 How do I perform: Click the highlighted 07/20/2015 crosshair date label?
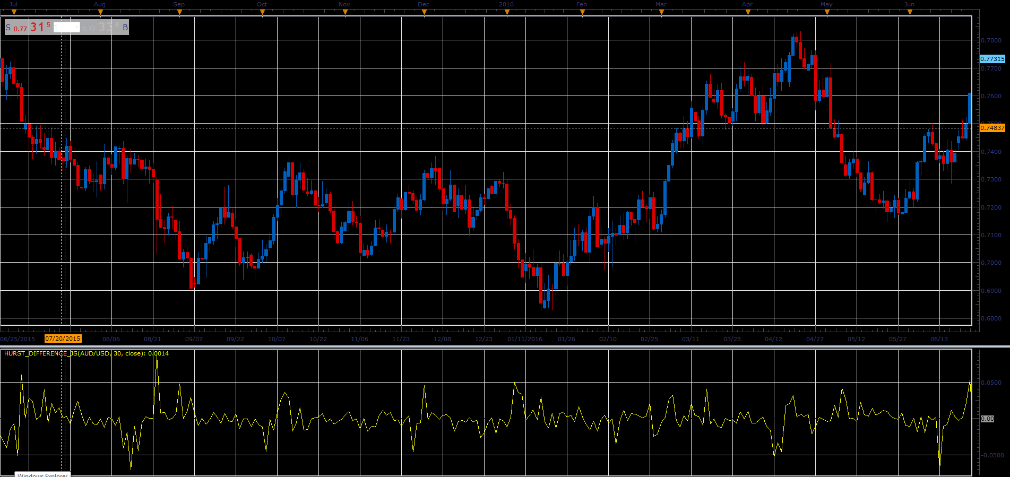63,339
